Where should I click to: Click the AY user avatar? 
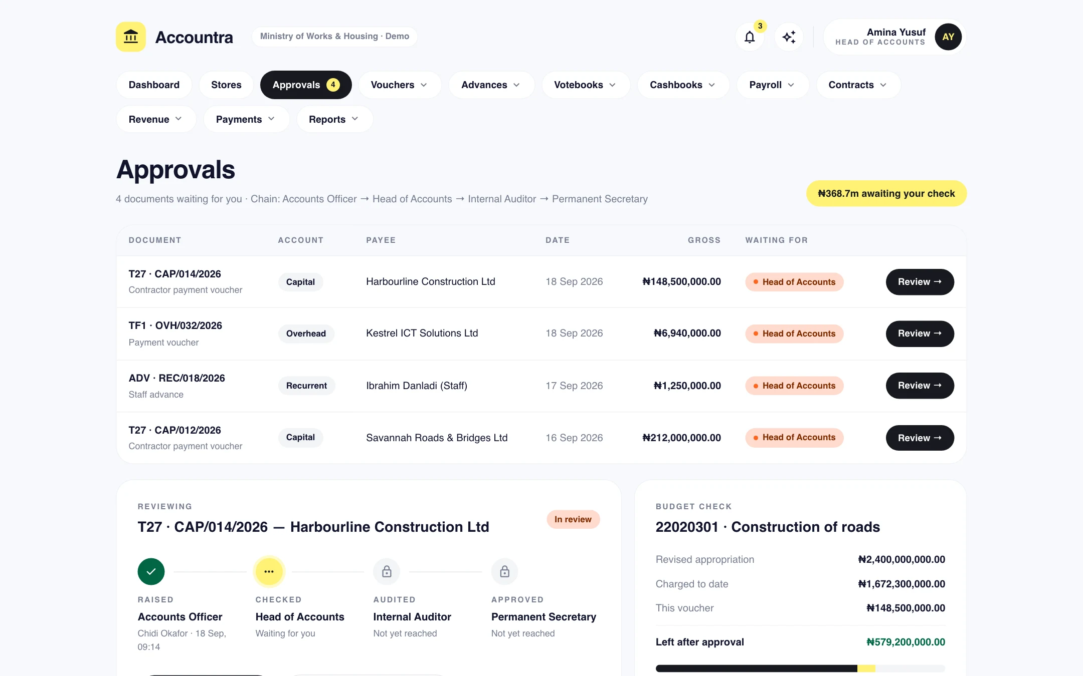948,37
